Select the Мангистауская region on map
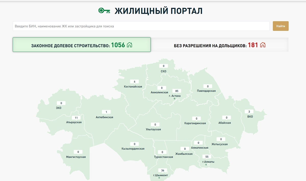The image size is (306, 181). (76, 157)
